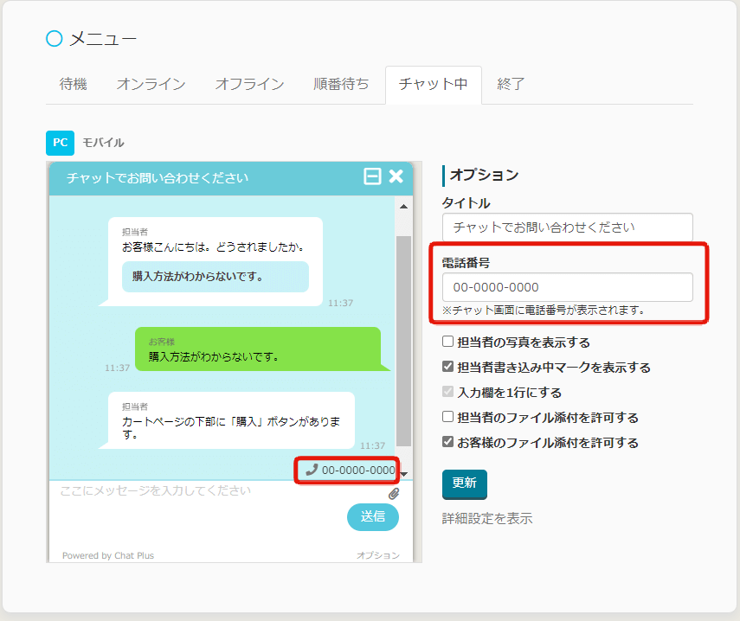Toggle 入力欄を1行にする checkbox

(447, 391)
